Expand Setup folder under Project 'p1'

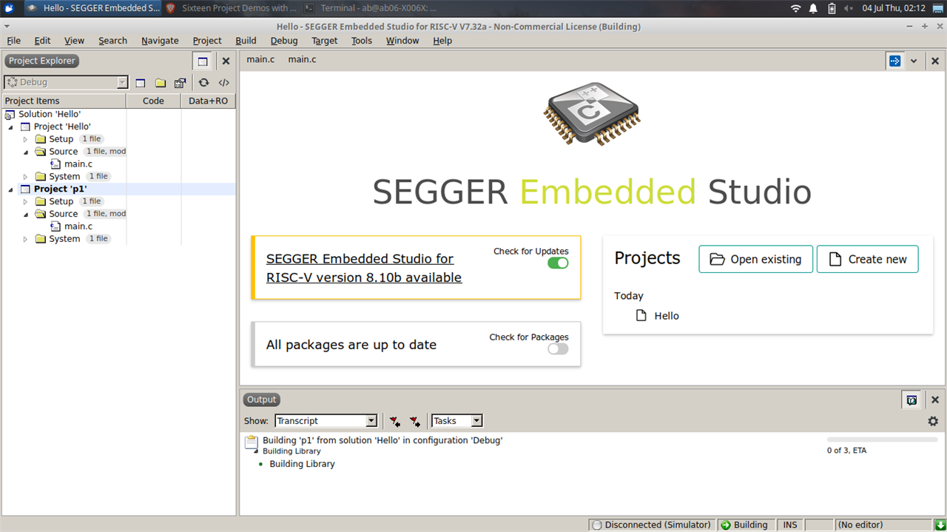[x=25, y=201]
